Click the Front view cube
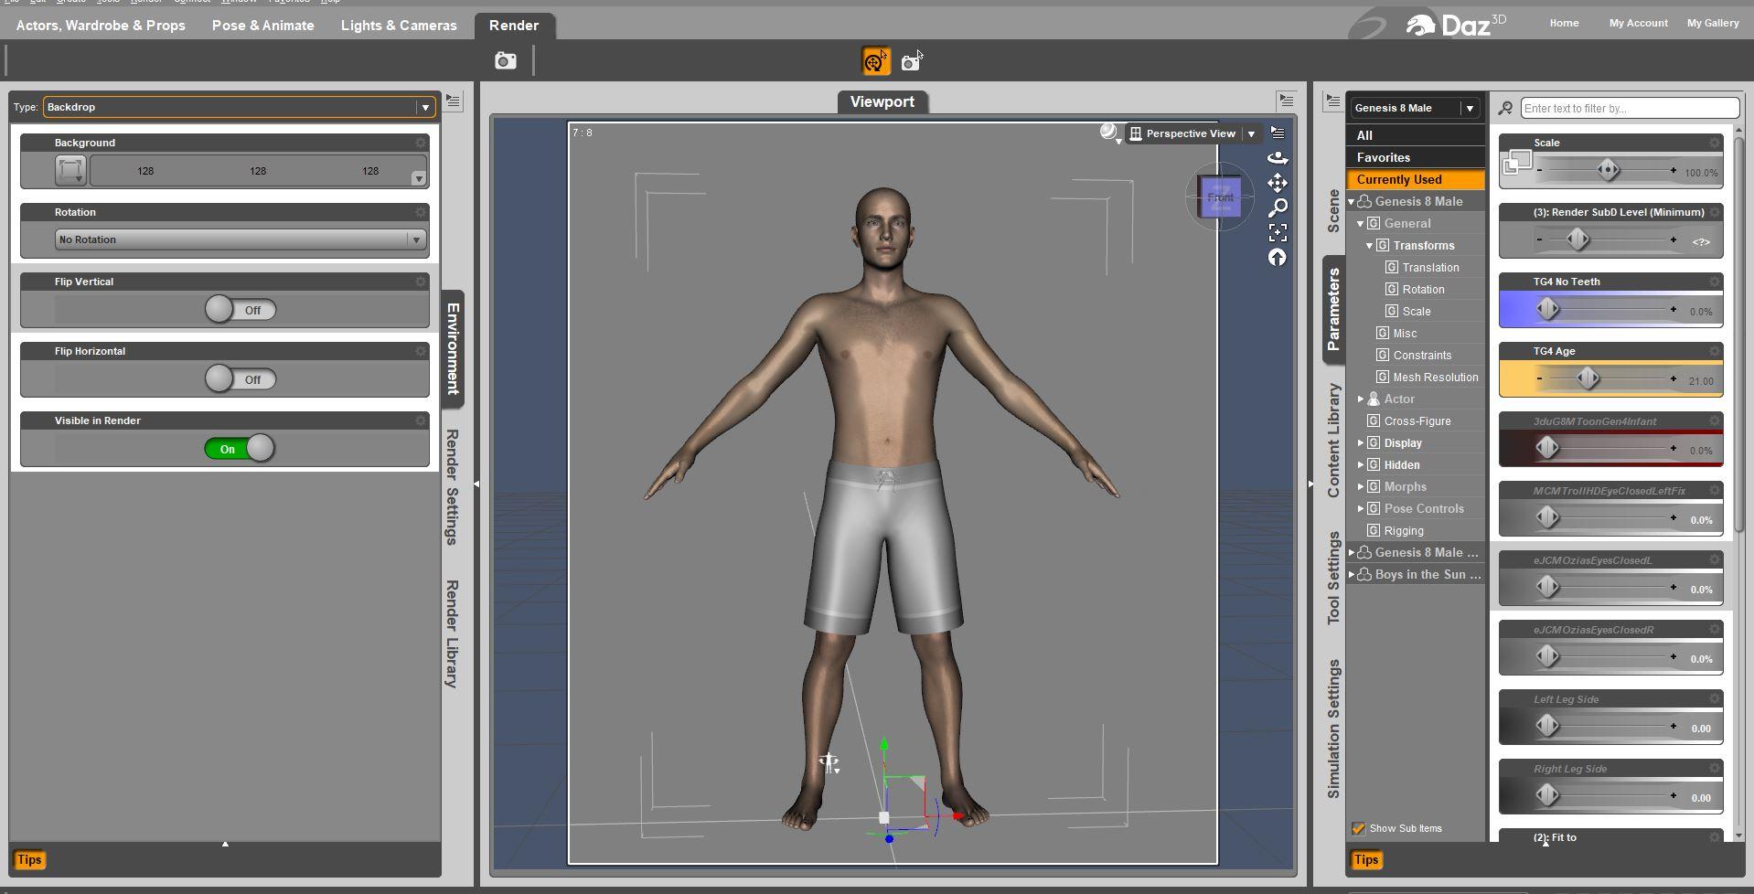Viewport: 1754px width, 894px height. tap(1220, 197)
